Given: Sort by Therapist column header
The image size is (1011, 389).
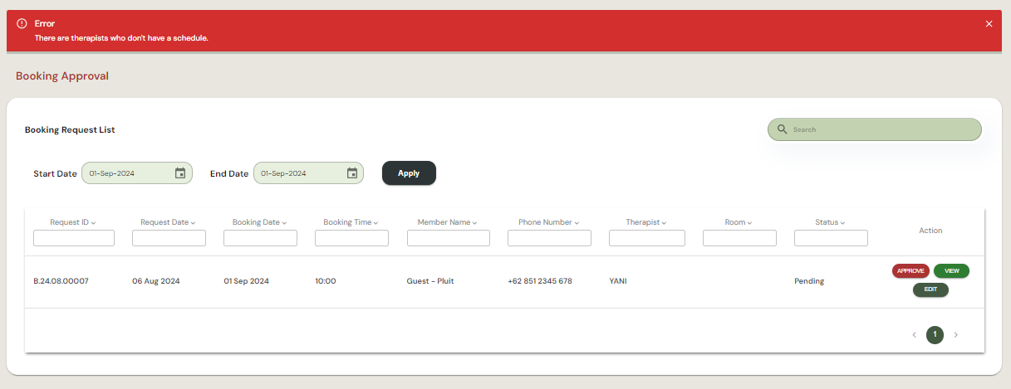Looking at the screenshot, I should pyautogui.click(x=646, y=222).
